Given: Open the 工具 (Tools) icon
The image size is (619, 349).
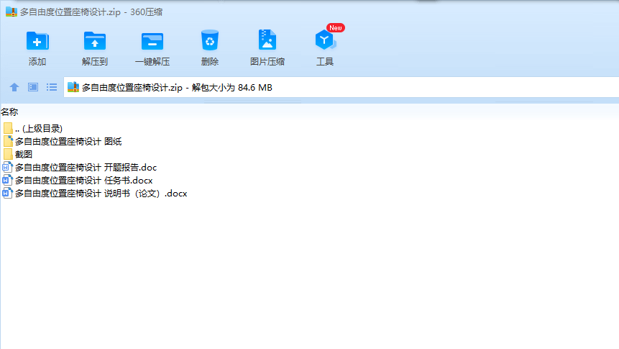Looking at the screenshot, I should click(x=324, y=40).
